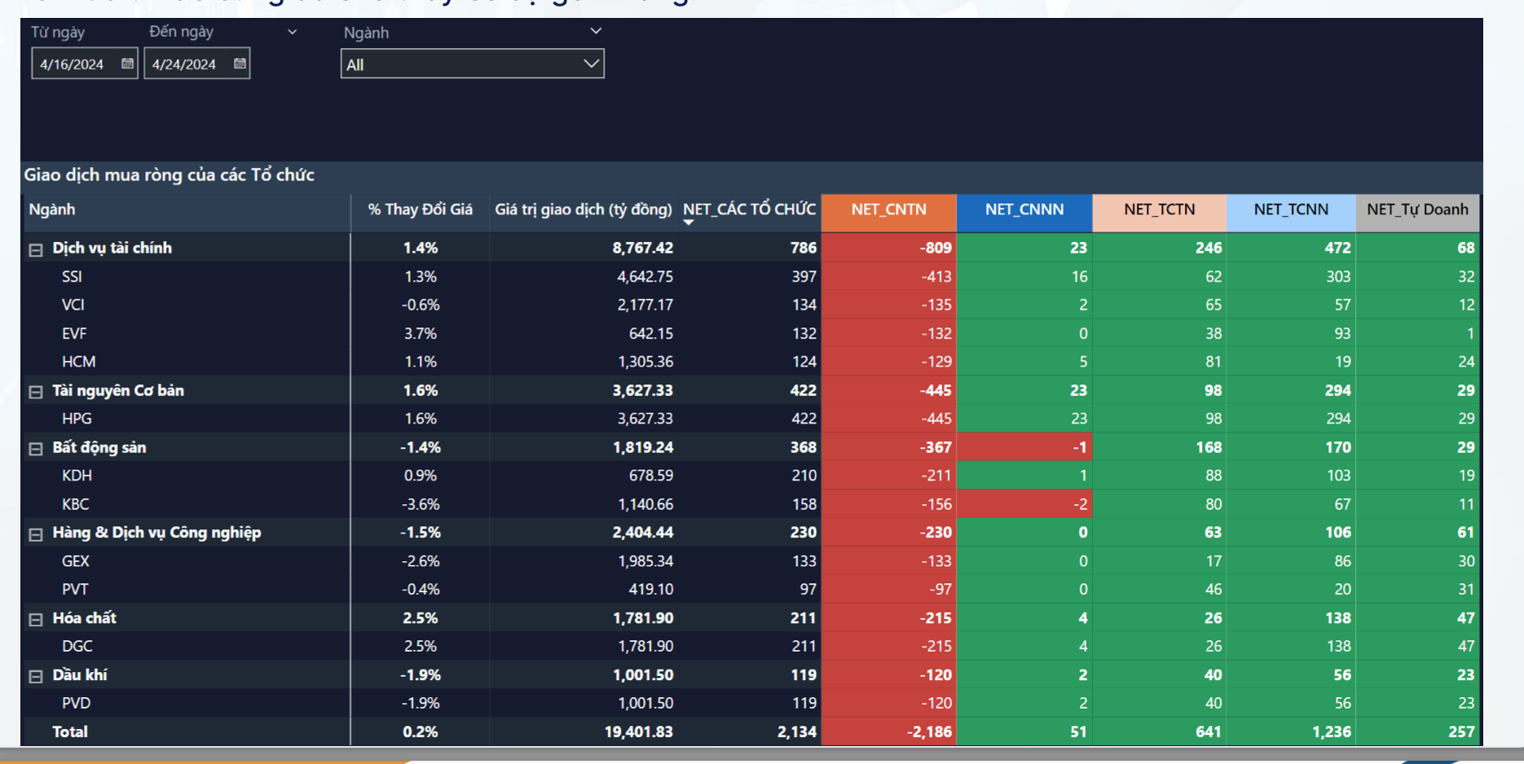Click the % Thay Đổi Giá header
Screen dimensions: 1524x764
pyautogui.click(x=420, y=210)
